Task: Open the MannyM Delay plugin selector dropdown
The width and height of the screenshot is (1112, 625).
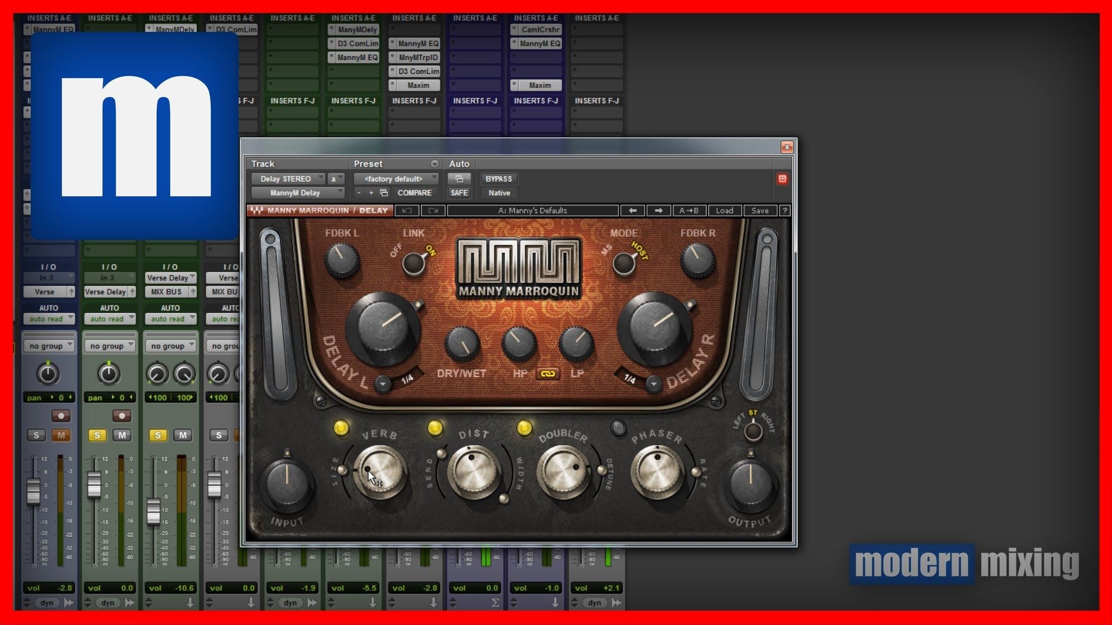Action: coord(298,193)
